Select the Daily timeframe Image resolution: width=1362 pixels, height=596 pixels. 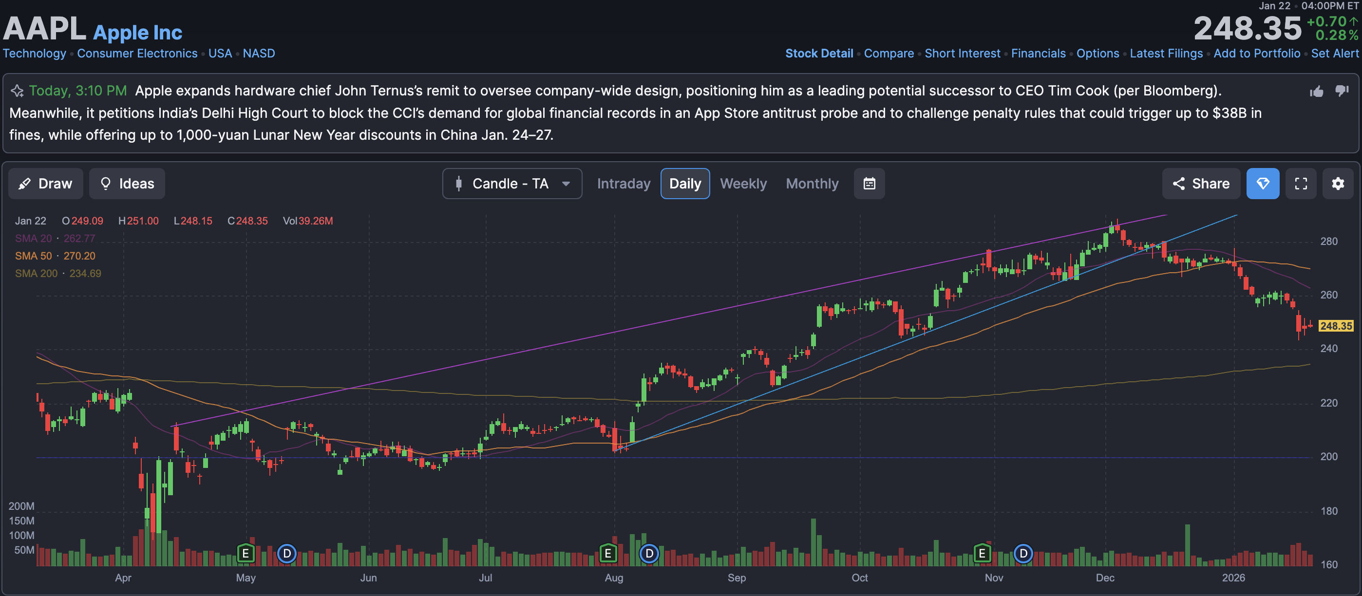685,184
